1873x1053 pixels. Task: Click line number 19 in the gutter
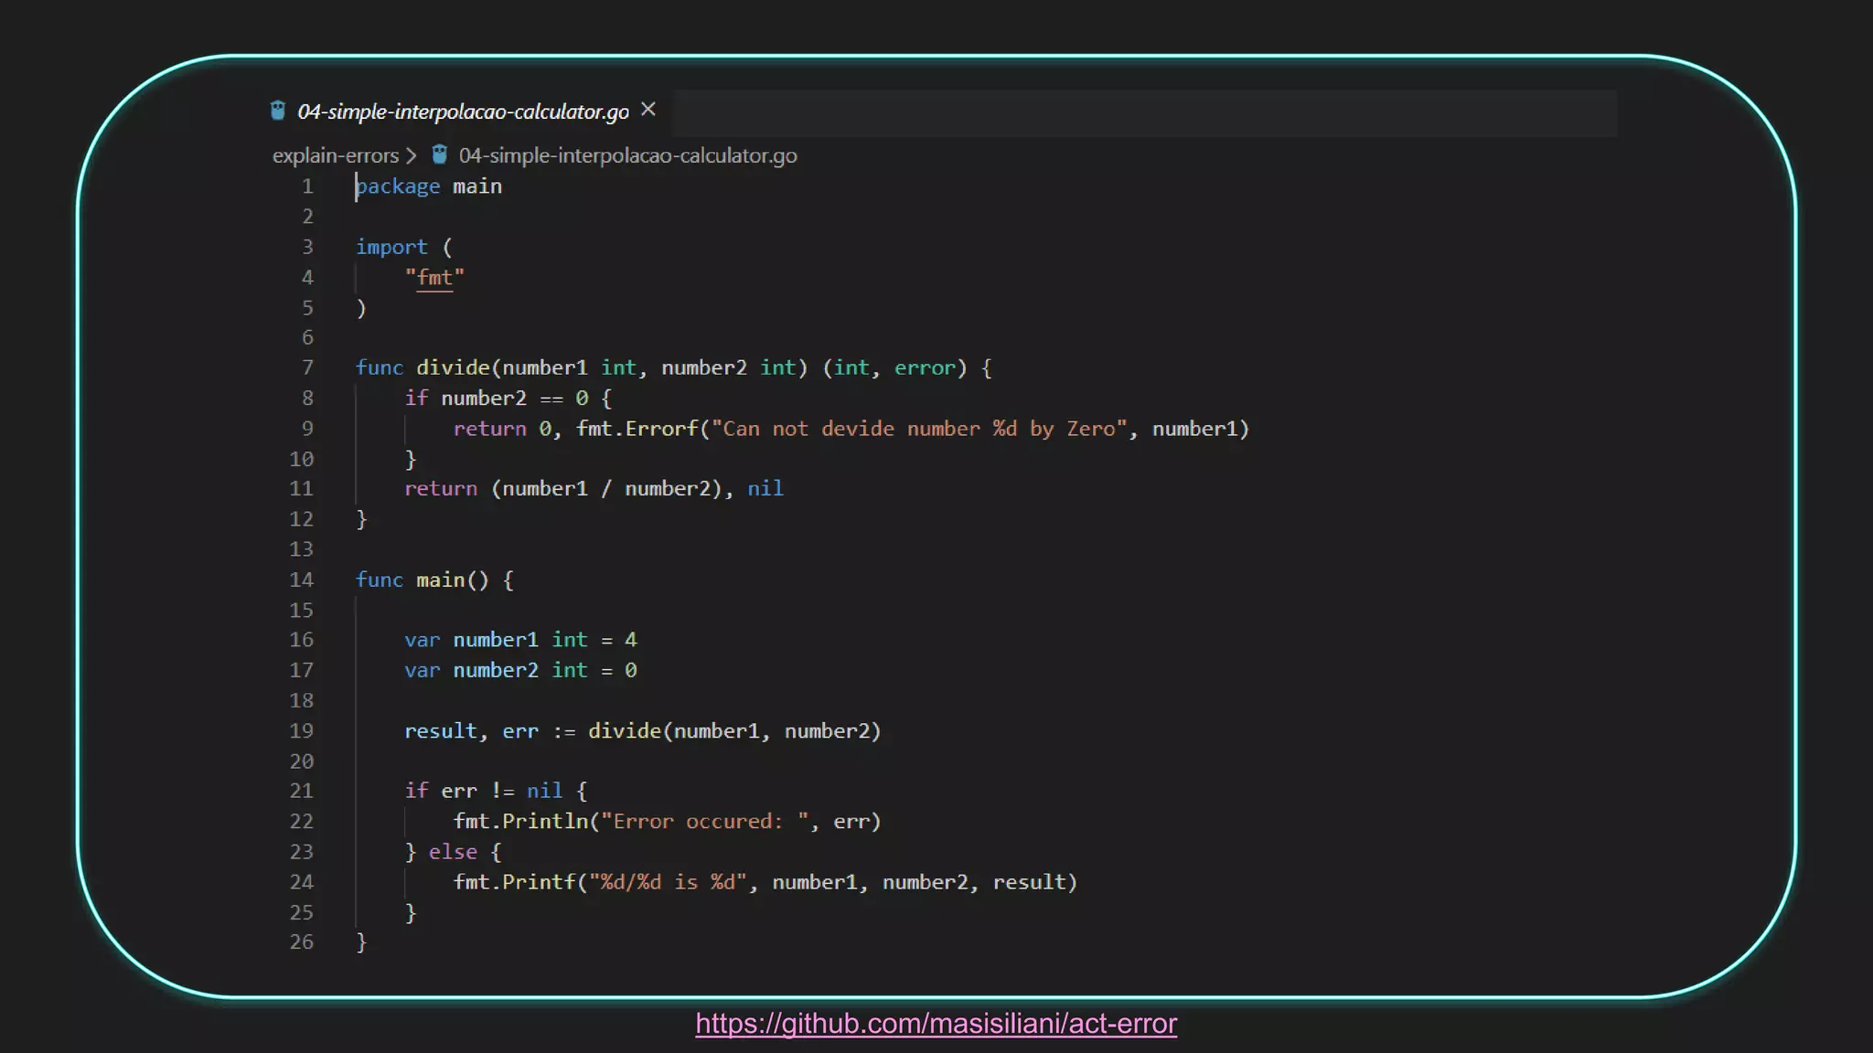(302, 731)
